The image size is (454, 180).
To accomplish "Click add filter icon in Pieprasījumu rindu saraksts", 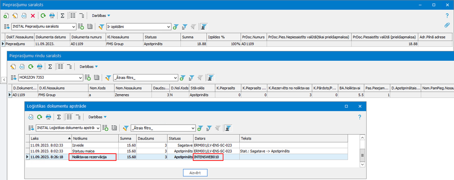I will 182,78.
